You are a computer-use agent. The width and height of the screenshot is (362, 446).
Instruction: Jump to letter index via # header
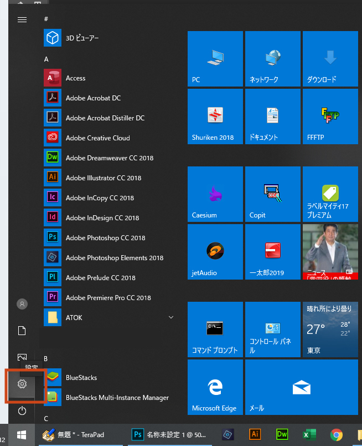click(x=46, y=19)
